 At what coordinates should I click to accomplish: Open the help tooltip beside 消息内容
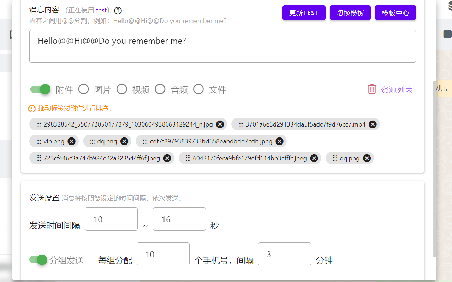point(118,11)
